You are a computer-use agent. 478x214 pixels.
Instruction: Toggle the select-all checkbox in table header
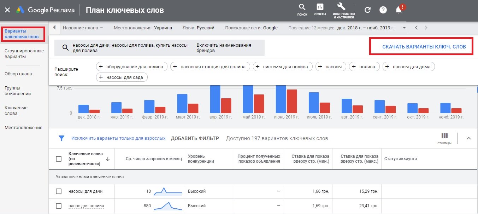pyautogui.click(x=59, y=159)
